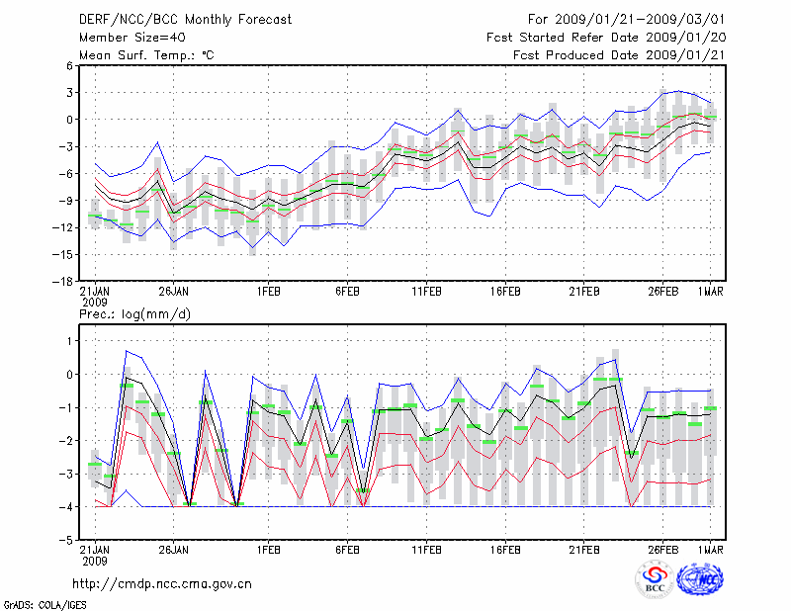The width and height of the screenshot is (791, 611).
Task: Click the blue NCC globe logo
Action: tap(699, 579)
